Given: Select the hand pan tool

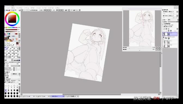Looking at the screenshot, I should click(x=11, y=45).
